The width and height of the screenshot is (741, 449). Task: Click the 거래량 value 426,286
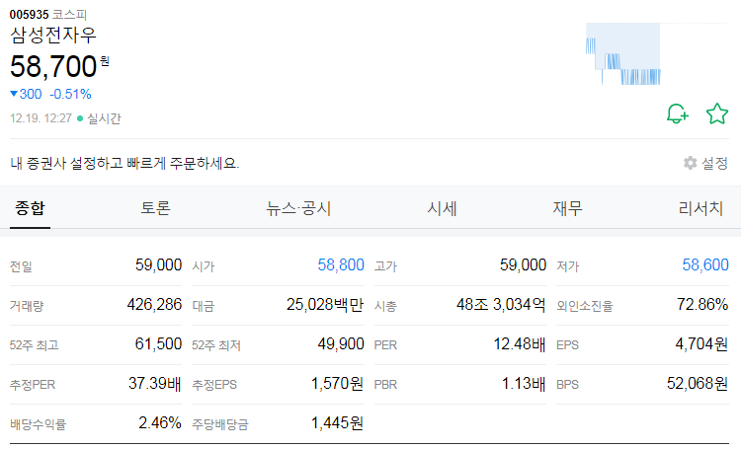[154, 305]
